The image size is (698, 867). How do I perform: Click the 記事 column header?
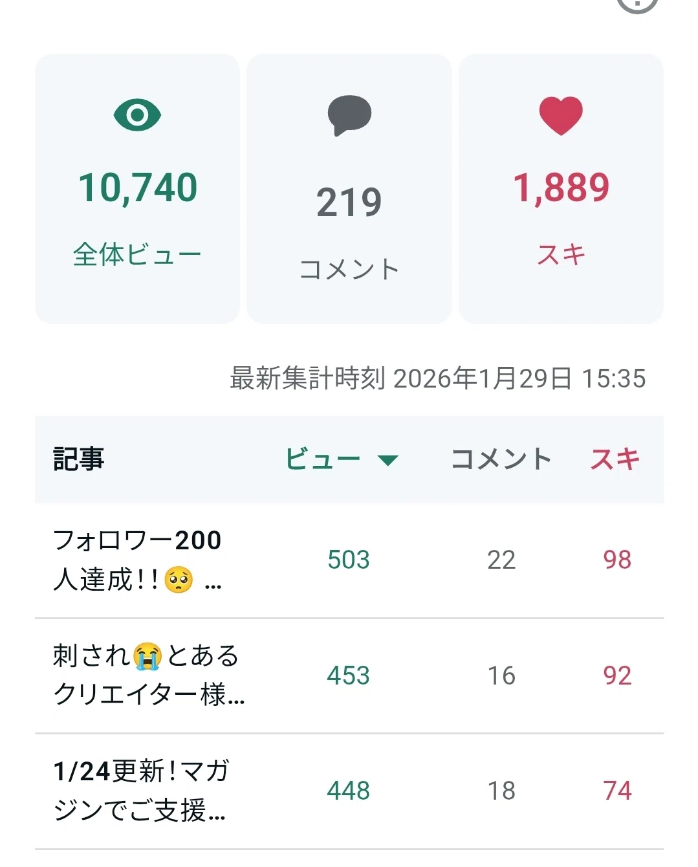pyautogui.click(x=79, y=459)
